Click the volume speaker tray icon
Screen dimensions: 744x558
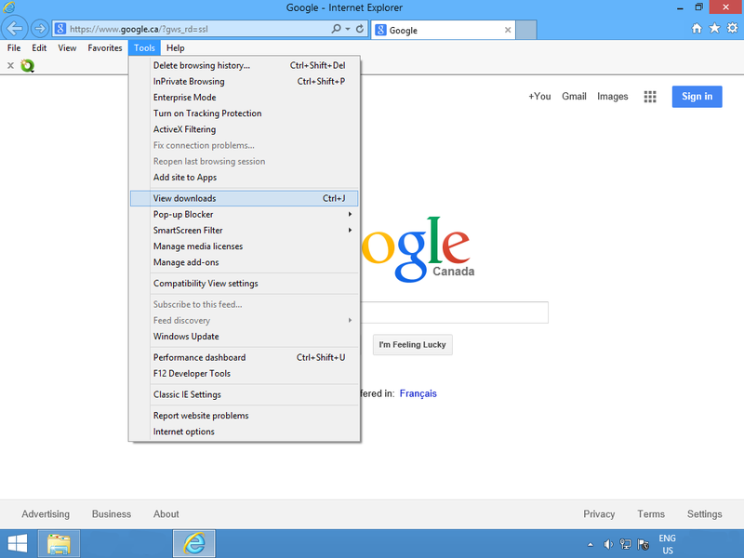click(x=608, y=544)
